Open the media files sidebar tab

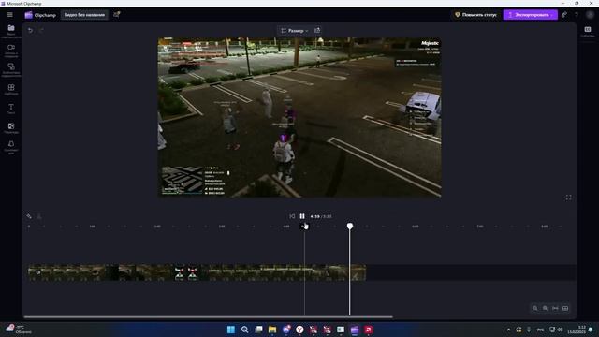[11, 31]
